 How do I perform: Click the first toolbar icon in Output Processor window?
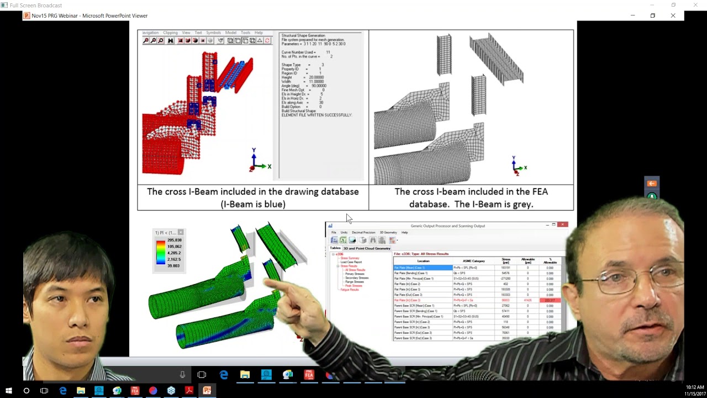pyautogui.click(x=334, y=240)
